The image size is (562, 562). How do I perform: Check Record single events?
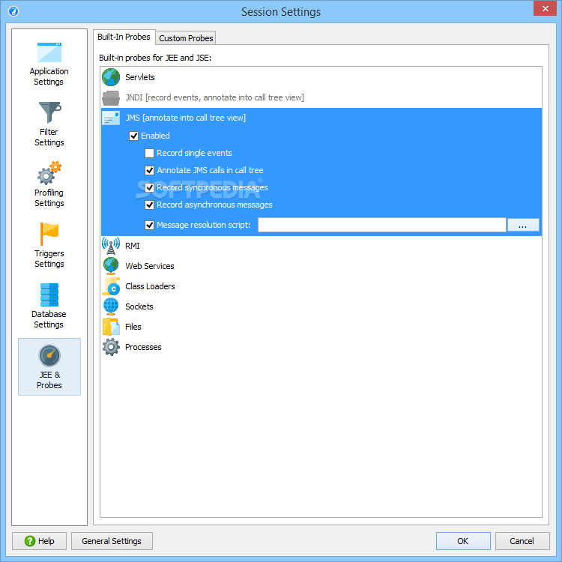149,153
